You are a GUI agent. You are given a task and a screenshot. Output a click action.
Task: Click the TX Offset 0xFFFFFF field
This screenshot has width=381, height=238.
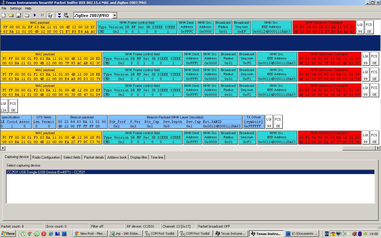254,122
